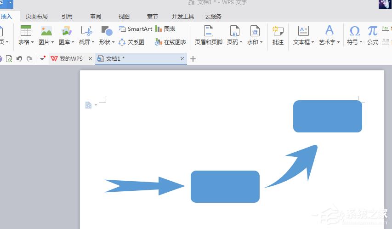Click the page navigation icon in document margin

click(x=88, y=105)
